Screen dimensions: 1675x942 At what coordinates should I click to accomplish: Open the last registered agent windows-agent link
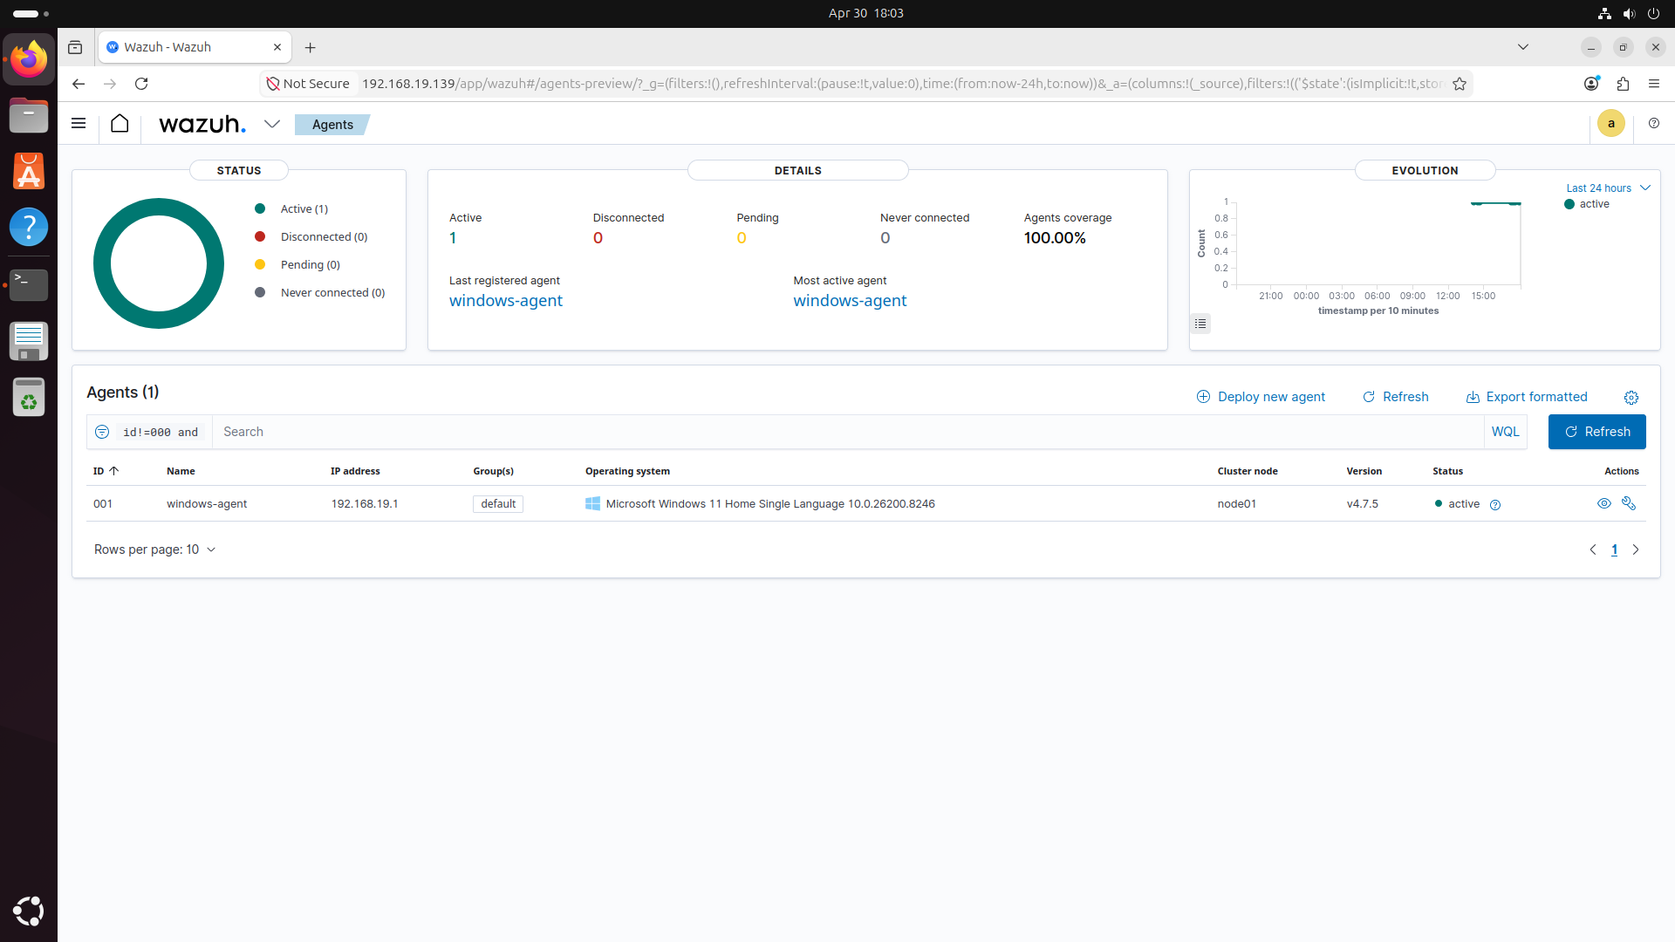click(x=506, y=301)
